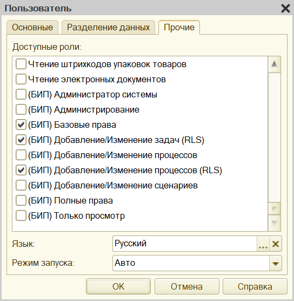Open language selection via ellipsis button
This screenshot has height=301, width=294.
tap(263, 244)
